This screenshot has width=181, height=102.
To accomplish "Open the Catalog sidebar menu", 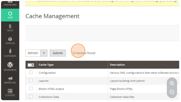I will (x=10, y=41).
